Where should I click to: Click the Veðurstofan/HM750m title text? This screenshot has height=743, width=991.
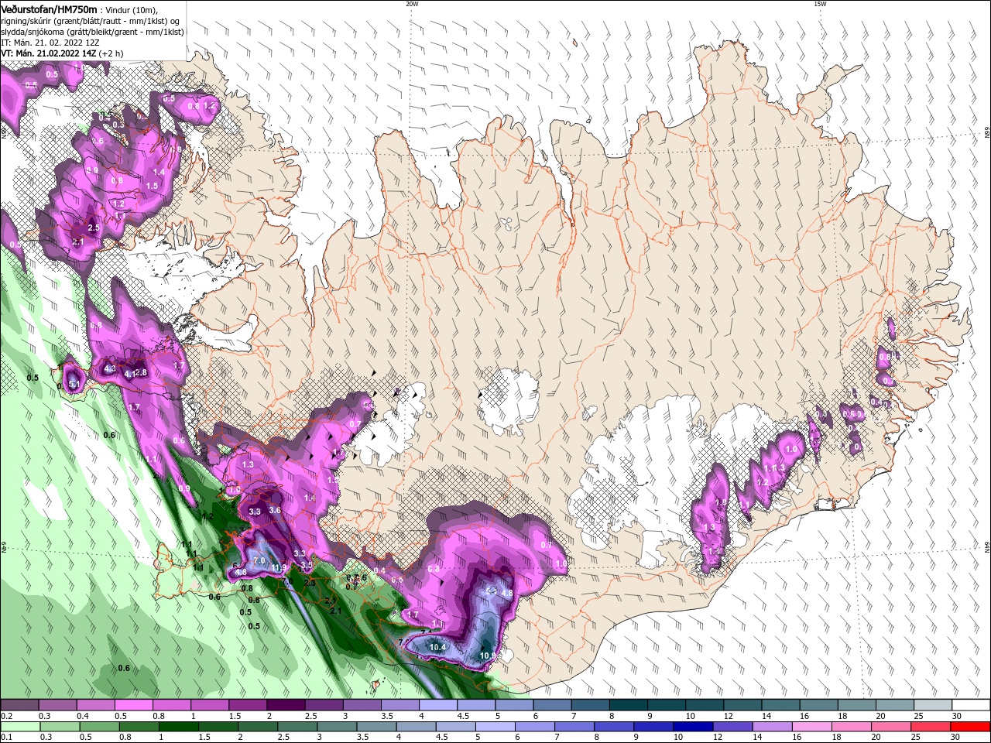click(49, 9)
